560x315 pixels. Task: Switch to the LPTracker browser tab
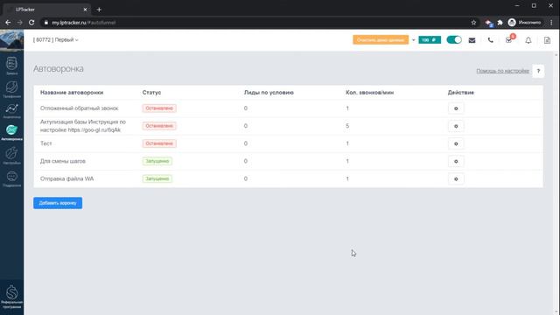pyautogui.click(x=46, y=10)
